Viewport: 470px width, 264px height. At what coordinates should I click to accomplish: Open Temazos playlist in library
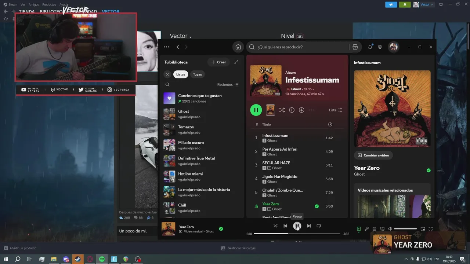(x=202, y=129)
